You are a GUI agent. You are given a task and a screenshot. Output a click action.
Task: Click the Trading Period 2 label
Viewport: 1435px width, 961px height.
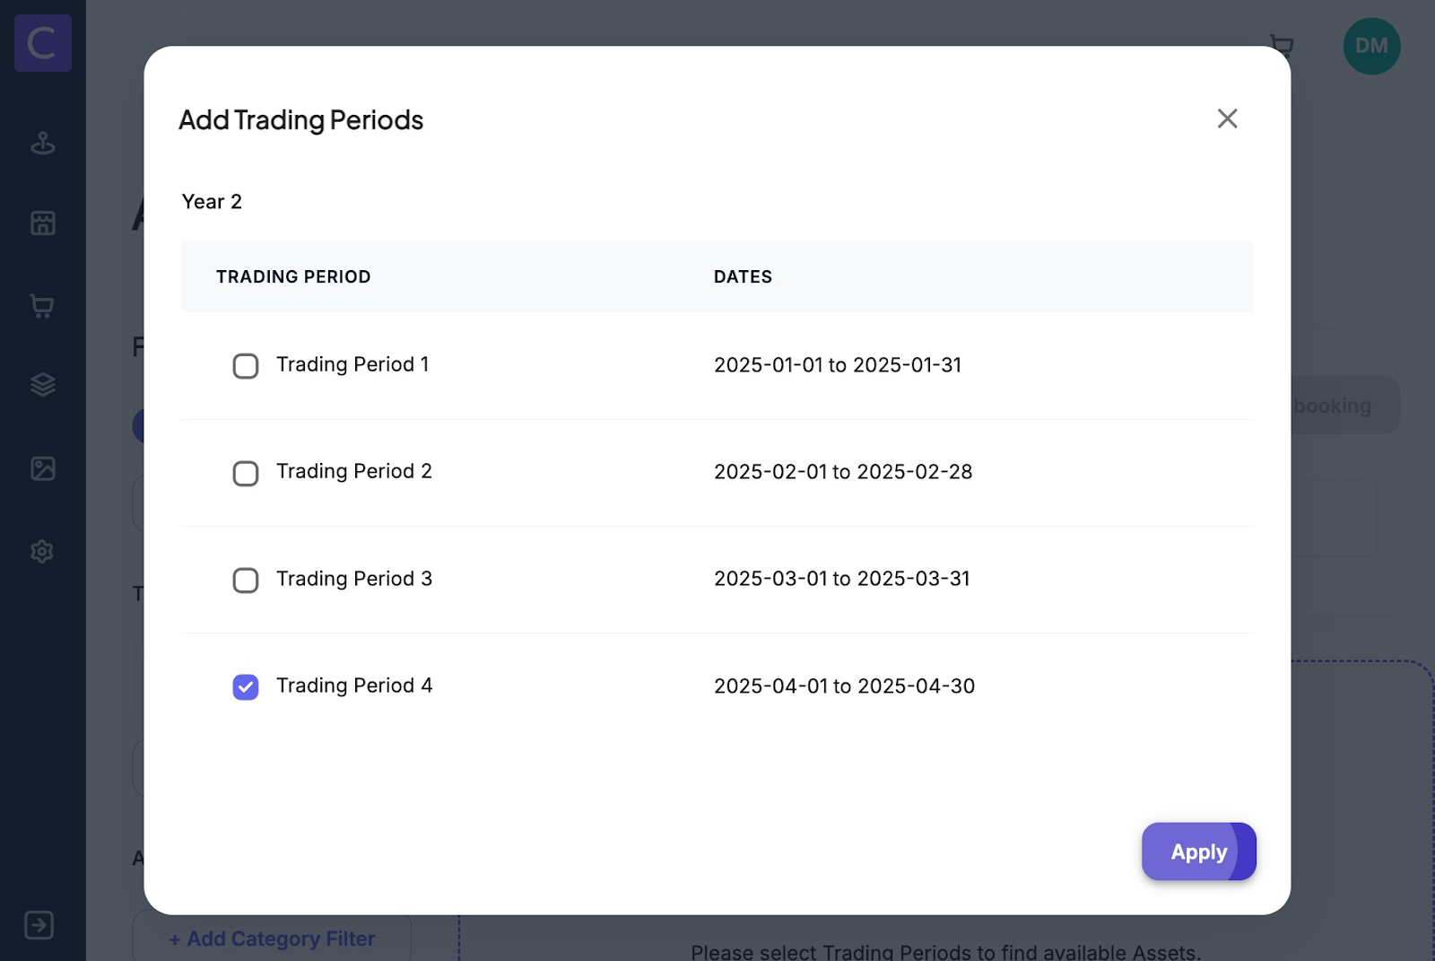pos(354,471)
